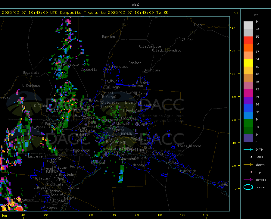Click the Anchoris map label
Image resolution: width=271 pixels, height=219 pixels.
click(x=77, y=166)
